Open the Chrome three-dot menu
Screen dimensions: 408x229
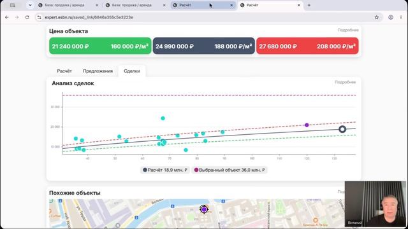401,17
